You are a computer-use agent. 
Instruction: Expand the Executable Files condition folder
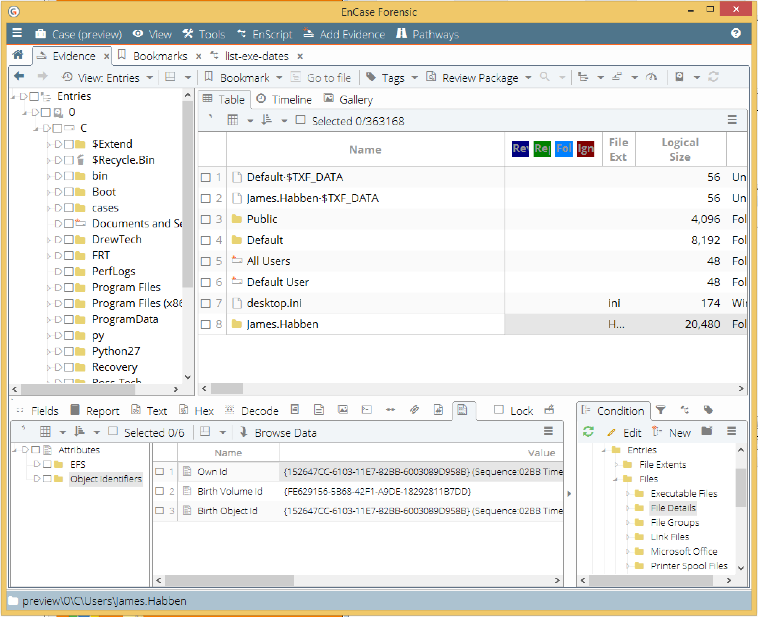click(628, 494)
